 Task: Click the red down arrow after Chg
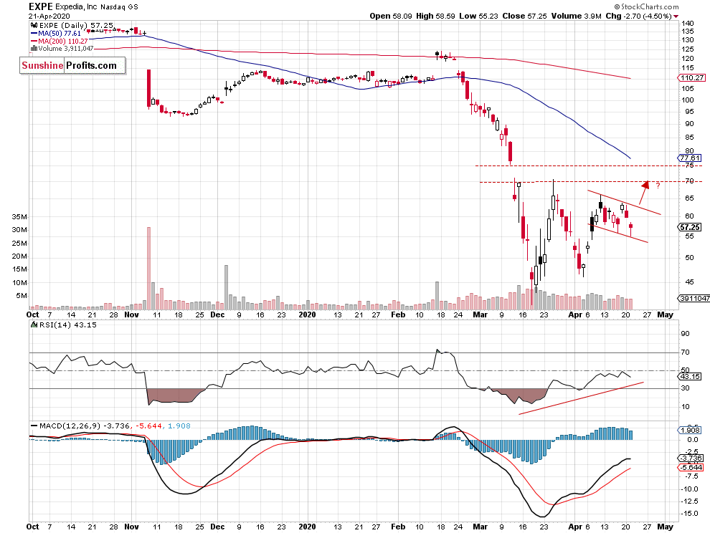pos(676,16)
